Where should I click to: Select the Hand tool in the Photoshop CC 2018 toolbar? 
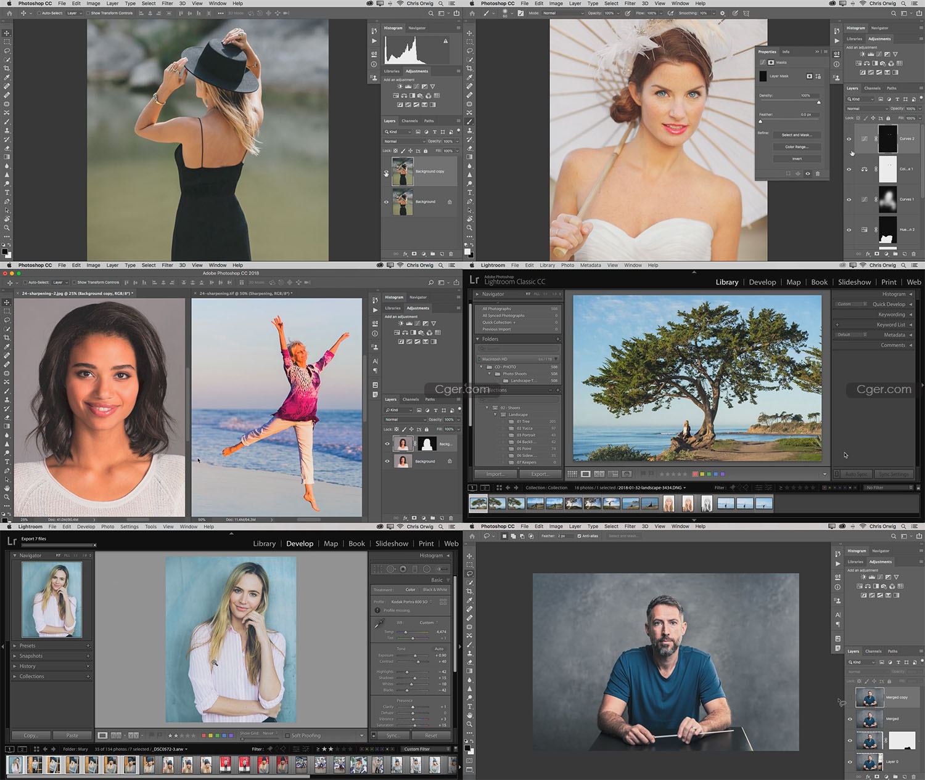[7, 488]
